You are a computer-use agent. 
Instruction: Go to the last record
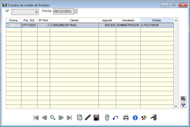[69, 117]
